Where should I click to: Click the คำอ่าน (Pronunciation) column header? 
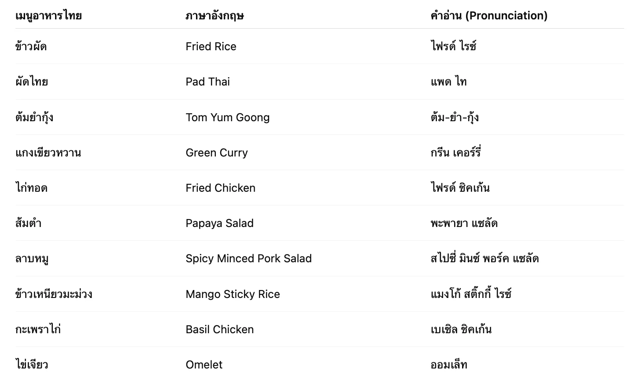489,16
